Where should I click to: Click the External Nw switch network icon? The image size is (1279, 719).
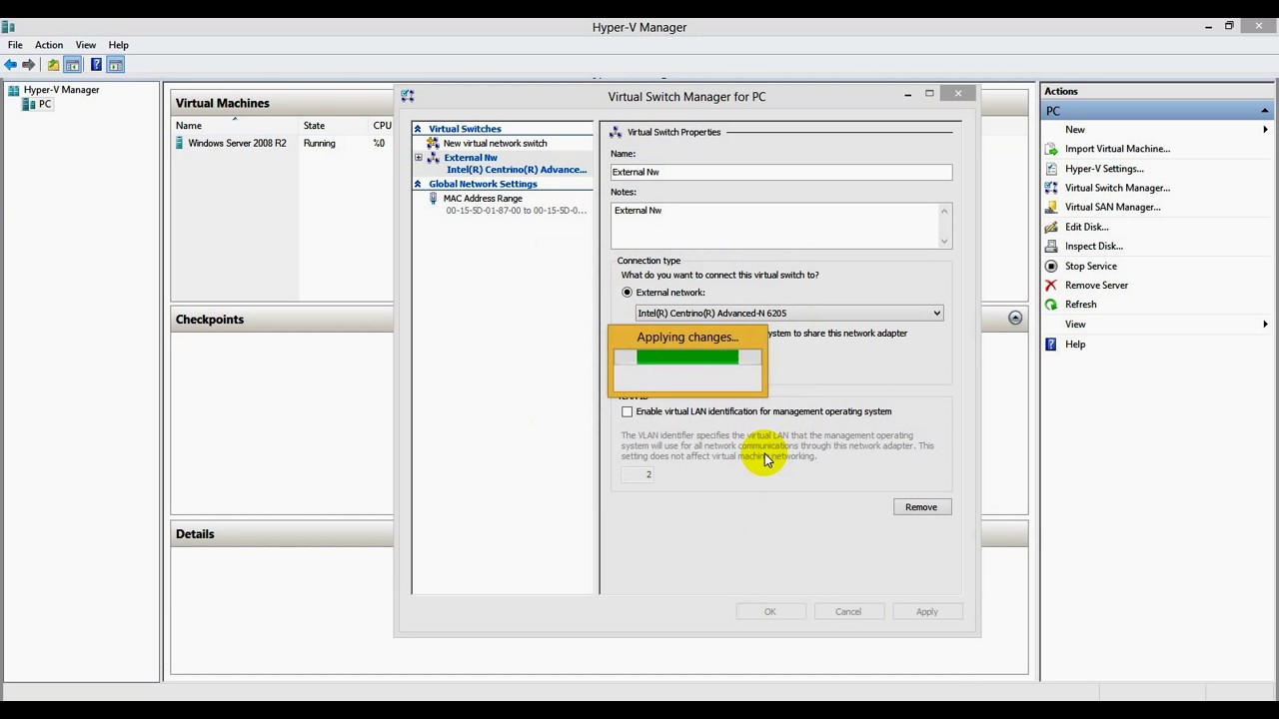[433, 158]
